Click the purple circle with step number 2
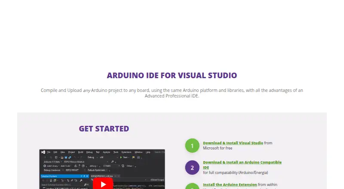This screenshot has width=344, height=189. click(192, 168)
